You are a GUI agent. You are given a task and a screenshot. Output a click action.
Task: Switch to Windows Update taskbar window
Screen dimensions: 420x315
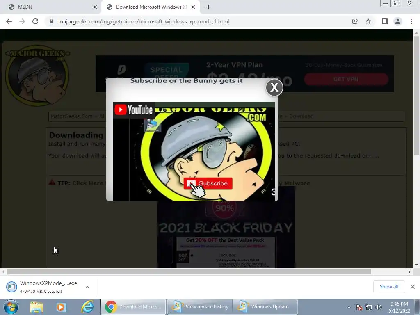point(265,307)
